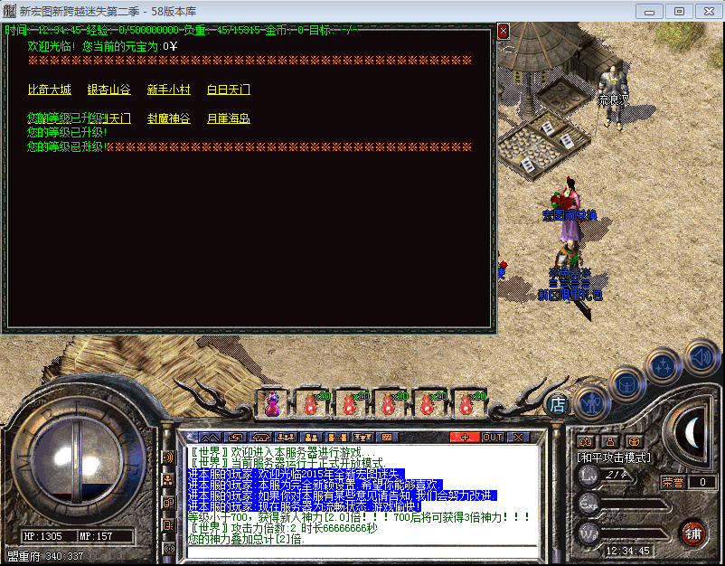Use the red potion in quick slot 6
The width and height of the screenshot is (725, 566).
click(466, 403)
